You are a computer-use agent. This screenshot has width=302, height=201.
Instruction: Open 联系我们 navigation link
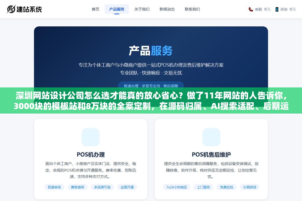pos(192,9)
